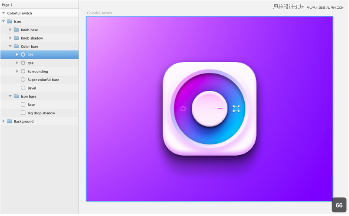The image size is (349, 216).
Task: Click the pink dash mark on the knob
Action: click(x=220, y=109)
